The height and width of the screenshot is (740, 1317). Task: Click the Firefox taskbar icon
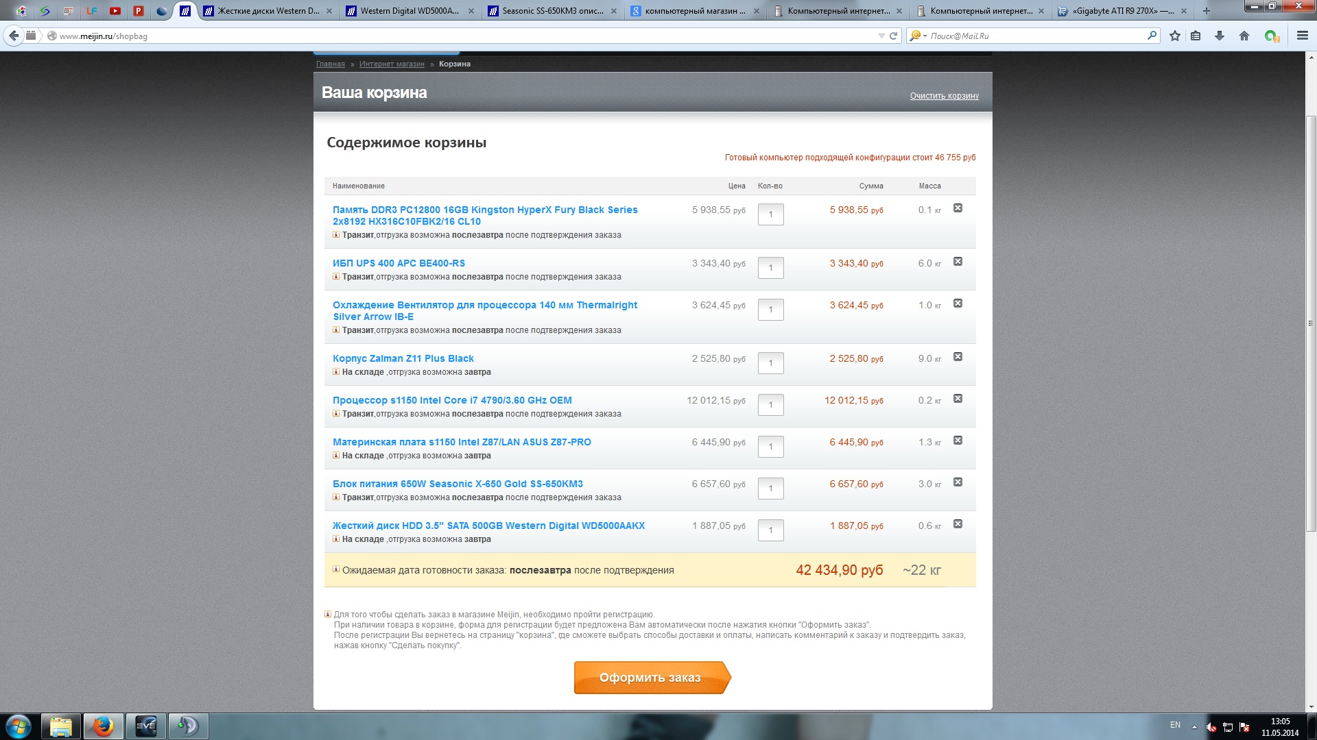point(104,726)
